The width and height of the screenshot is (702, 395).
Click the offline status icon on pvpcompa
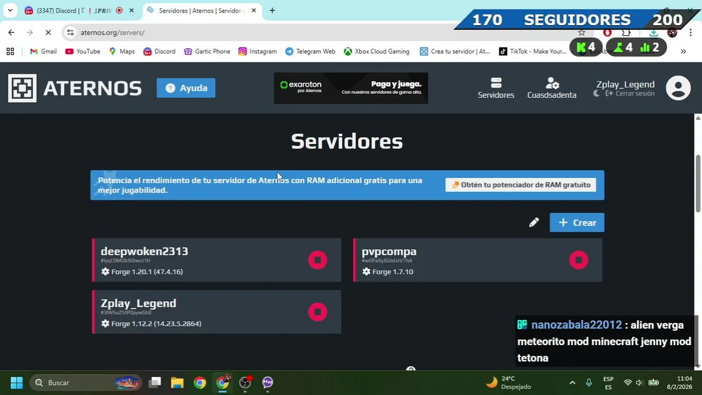coord(578,260)
